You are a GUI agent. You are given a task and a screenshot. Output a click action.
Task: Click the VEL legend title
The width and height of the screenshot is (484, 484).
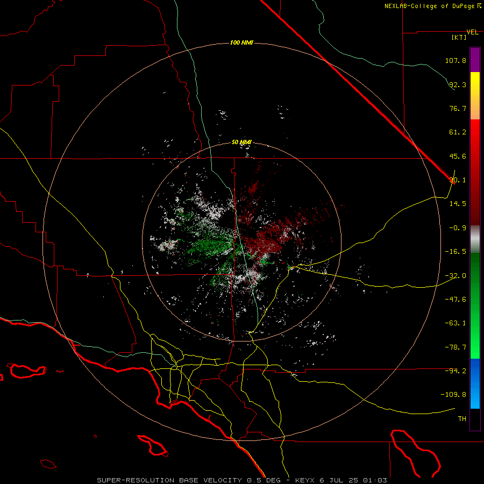coord(472,32)
